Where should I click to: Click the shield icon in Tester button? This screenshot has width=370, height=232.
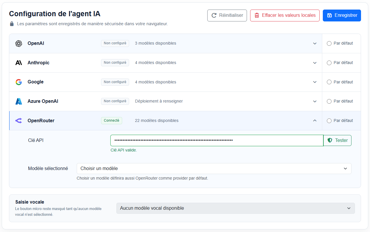(330, 140)
